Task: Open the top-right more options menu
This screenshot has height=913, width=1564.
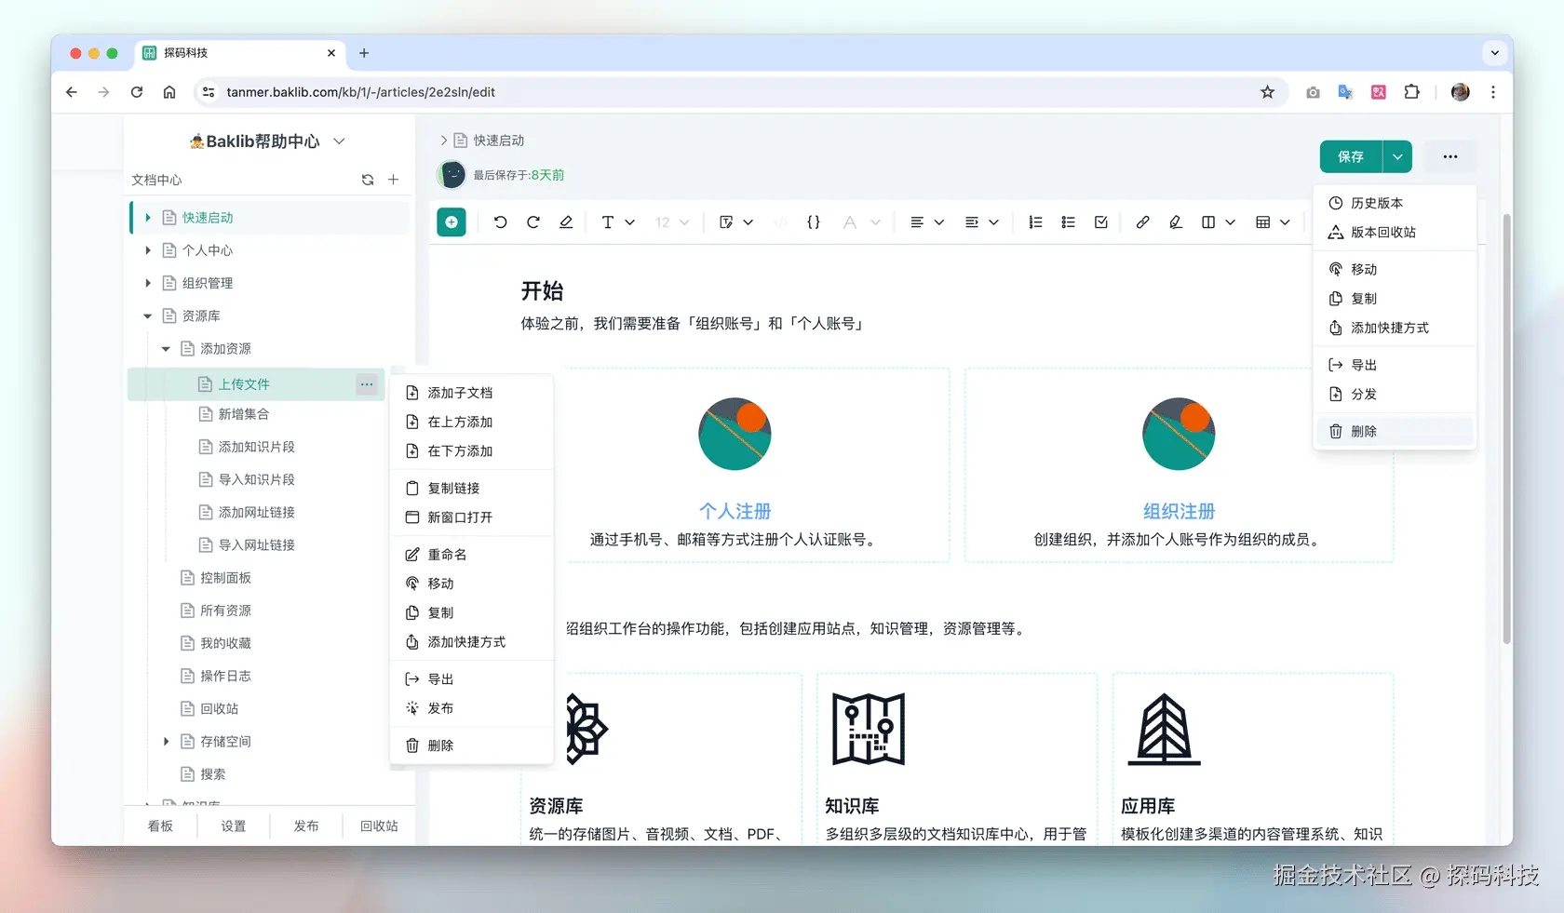Action: tap(1450, 156)
